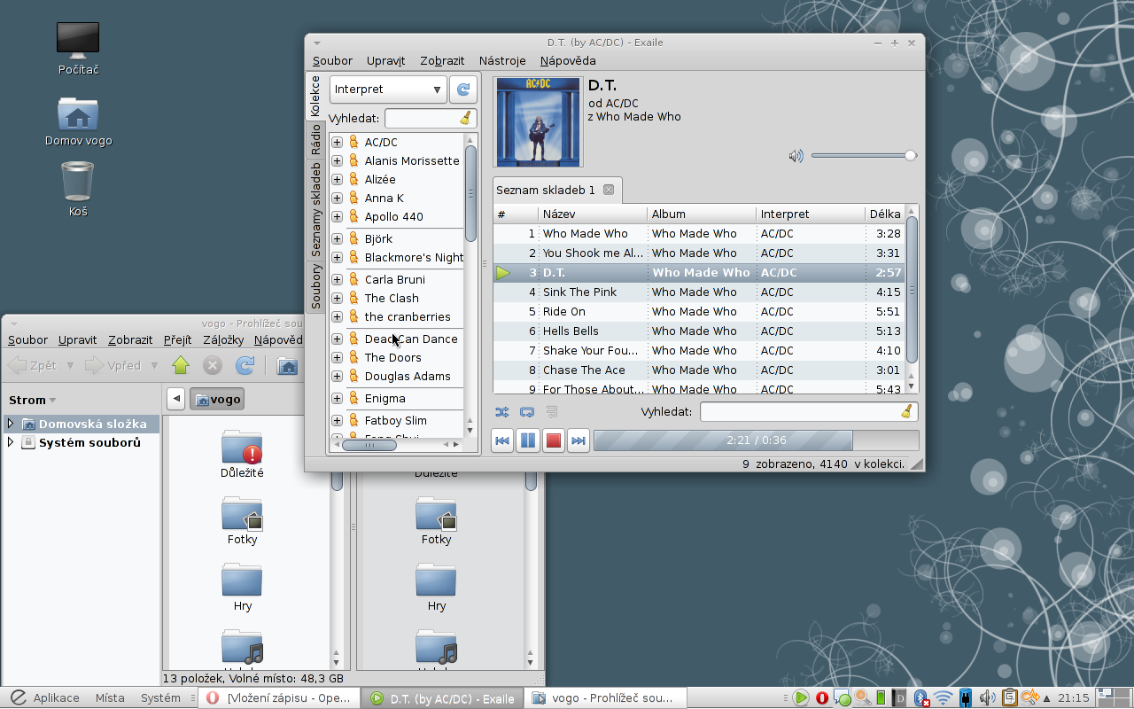Image resolution: width=1134 pixels, height=709 pixels.
Task: Switch to the Seznamy skladeb side tab
Action: click(x=315, y=210)
